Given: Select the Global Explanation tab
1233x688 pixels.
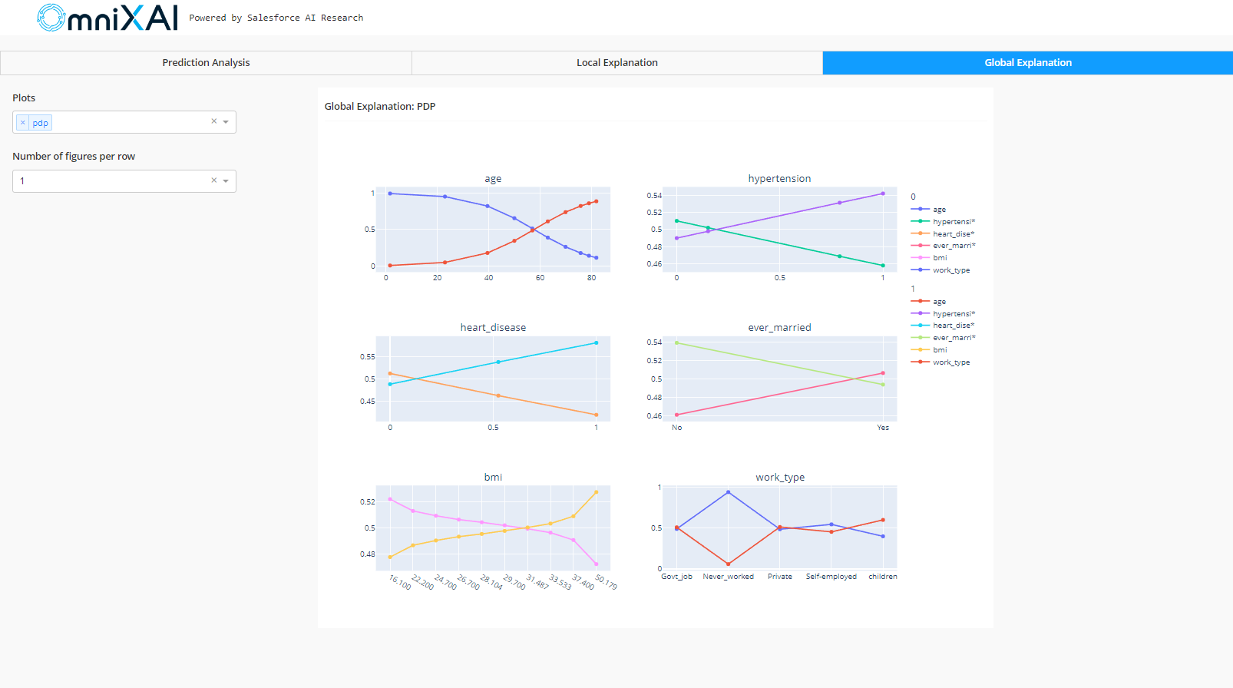Looking at the screenshot, I should [x=1028, y=63].
